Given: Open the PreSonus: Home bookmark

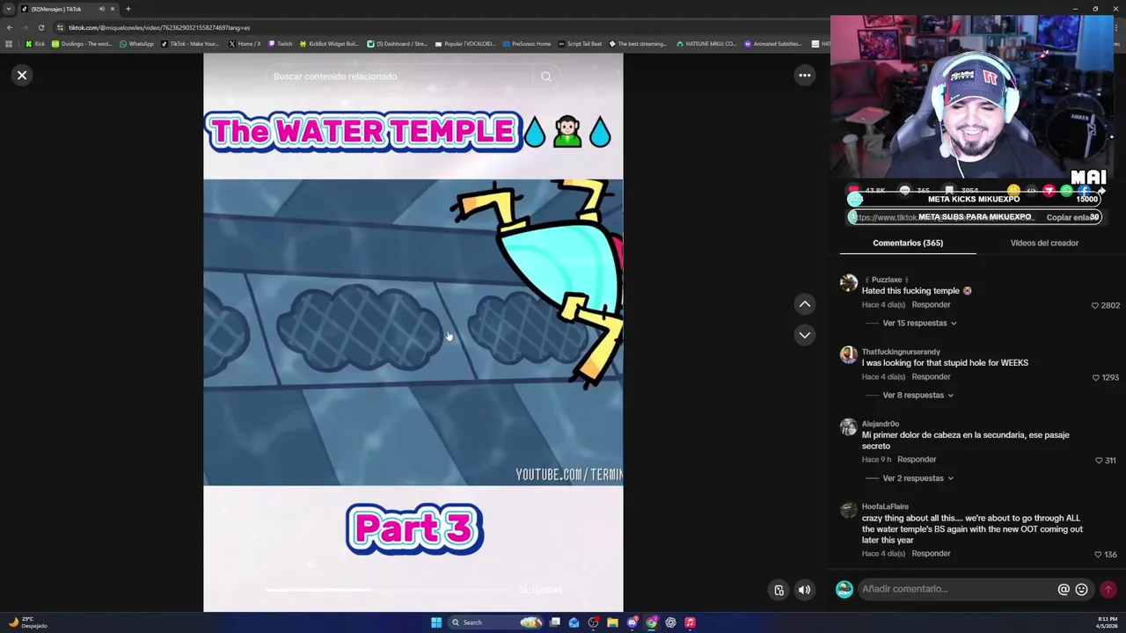Looking at the screenshot, I should [526, 44].
